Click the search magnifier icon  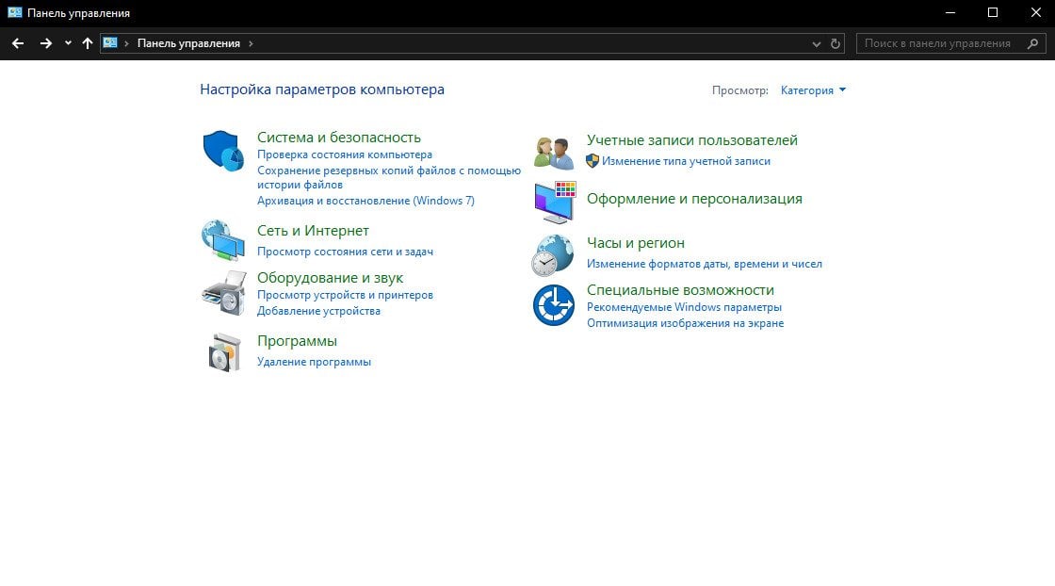tap(1032, 43)
